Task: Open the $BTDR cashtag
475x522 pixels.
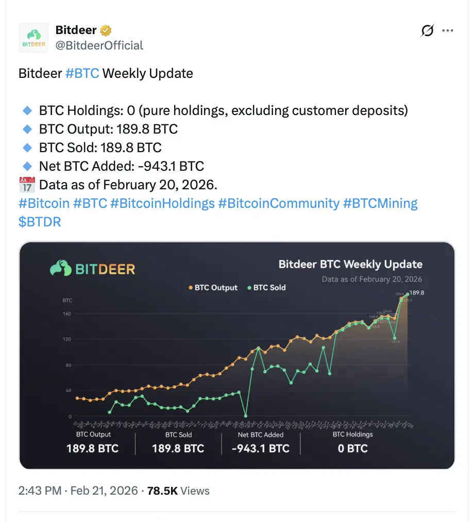Action: [x=40, y=222]
